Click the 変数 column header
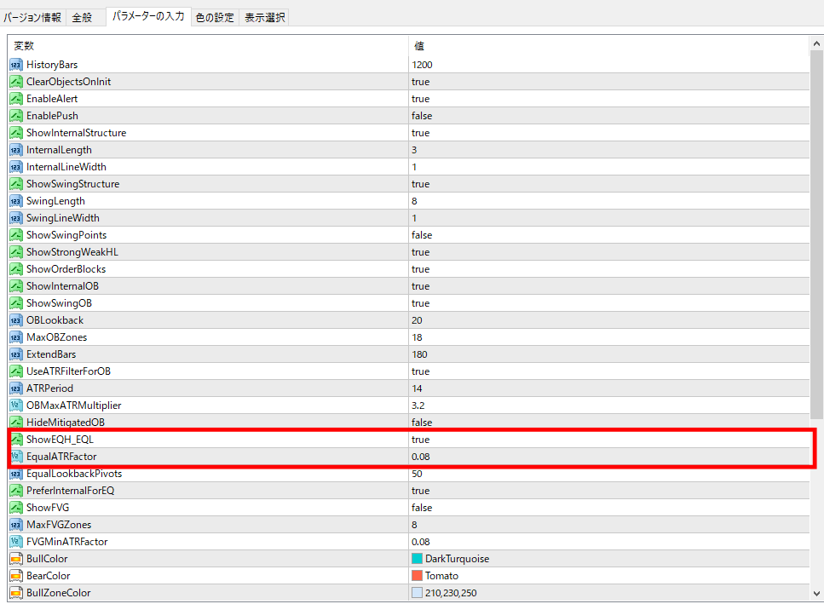The image size is (824, 604). pos(24,46)
